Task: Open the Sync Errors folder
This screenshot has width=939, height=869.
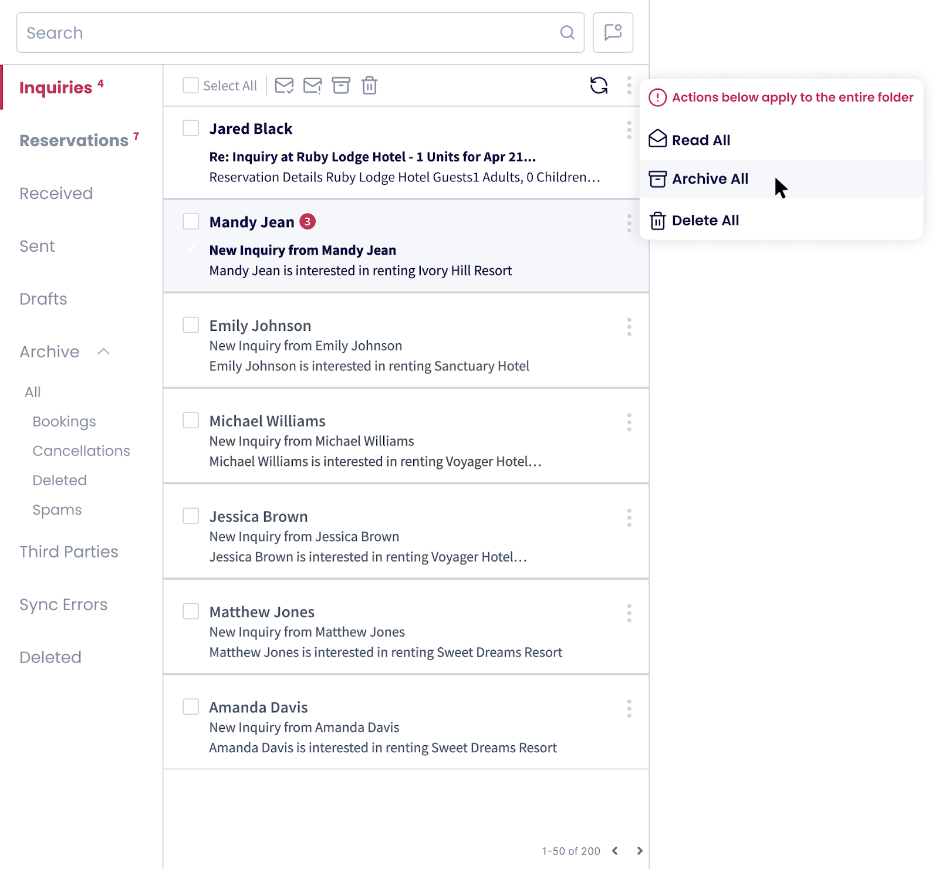Action: (63, 604)
